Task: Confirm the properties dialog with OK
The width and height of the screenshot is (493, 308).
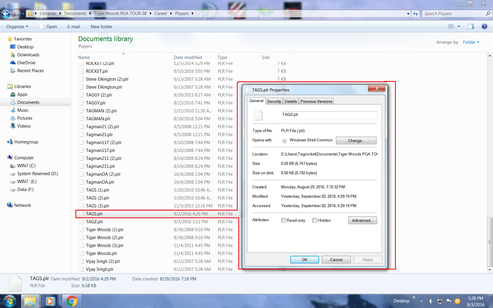Action: click(305, 260)
